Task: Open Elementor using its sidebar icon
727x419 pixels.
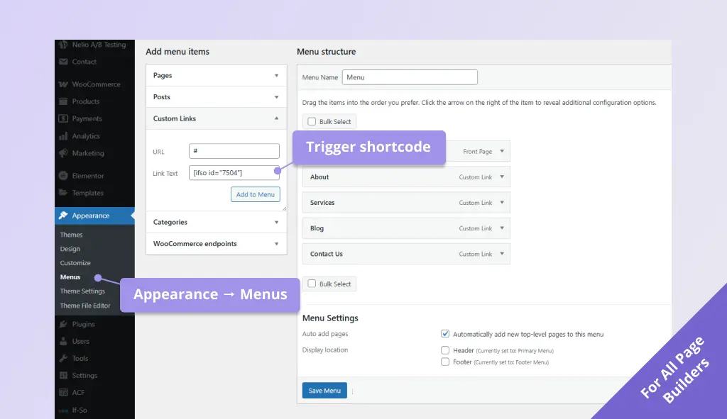Action: [64, 176]
